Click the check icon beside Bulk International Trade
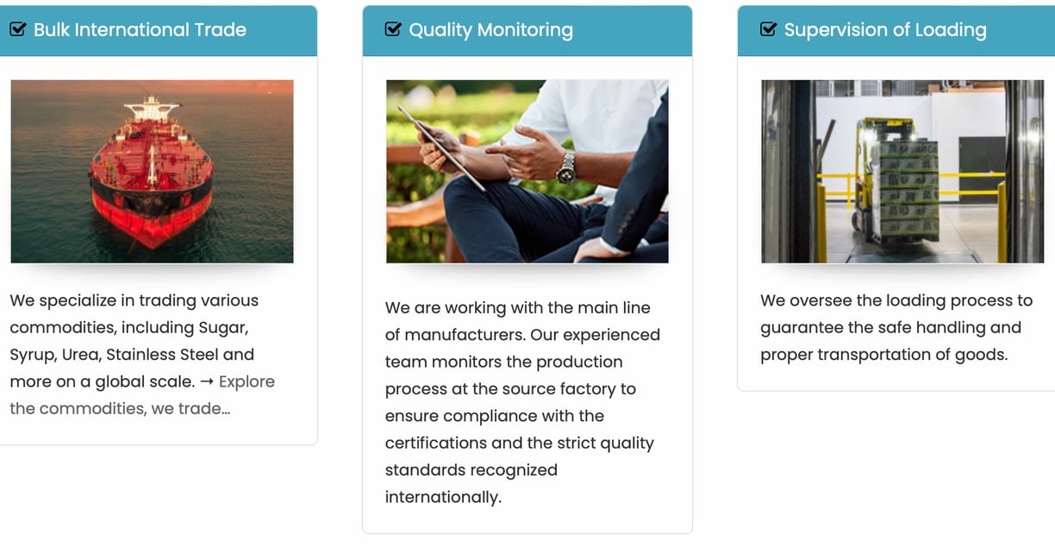1055x551 pixels. [x=17, y=30]
